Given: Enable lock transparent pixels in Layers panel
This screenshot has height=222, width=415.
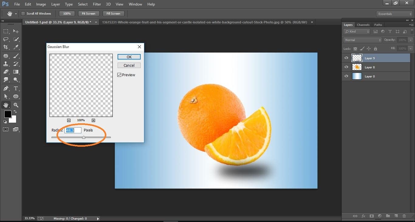Looking at the screenshot, I should [x=355, y=48].
